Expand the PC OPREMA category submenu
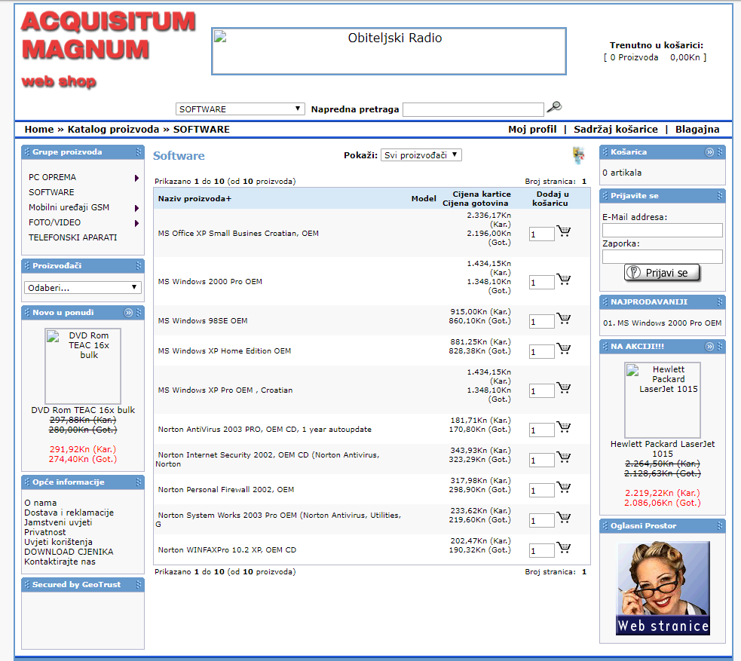 [x=136, y=178]
